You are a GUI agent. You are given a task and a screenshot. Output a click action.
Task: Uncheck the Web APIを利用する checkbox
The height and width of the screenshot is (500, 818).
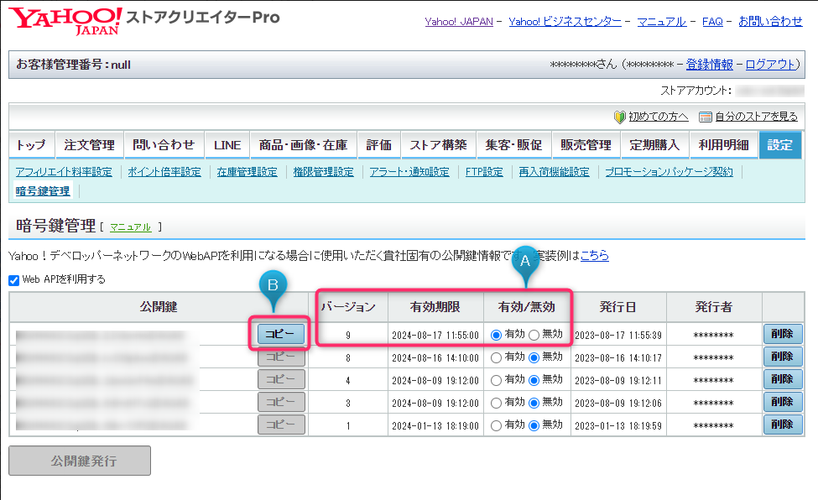[14, 280]
